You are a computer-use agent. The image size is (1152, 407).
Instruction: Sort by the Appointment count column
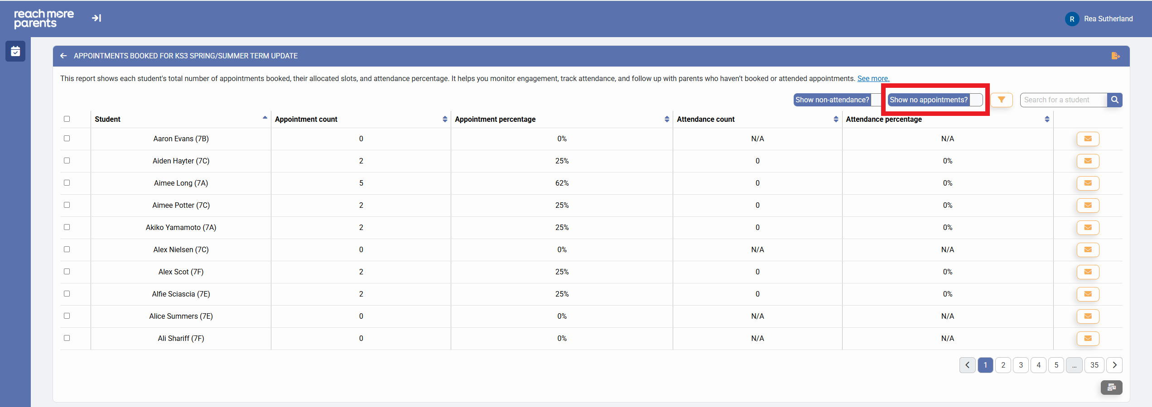(x=444, y=119)
